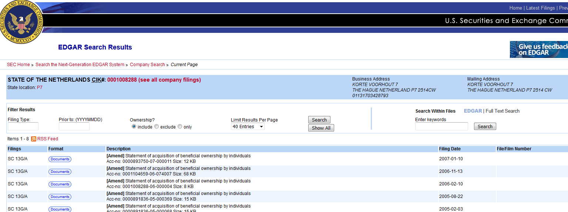The image size is (568, 212).
Task: Click the Format column header
Action: click(x=56, y=149)
